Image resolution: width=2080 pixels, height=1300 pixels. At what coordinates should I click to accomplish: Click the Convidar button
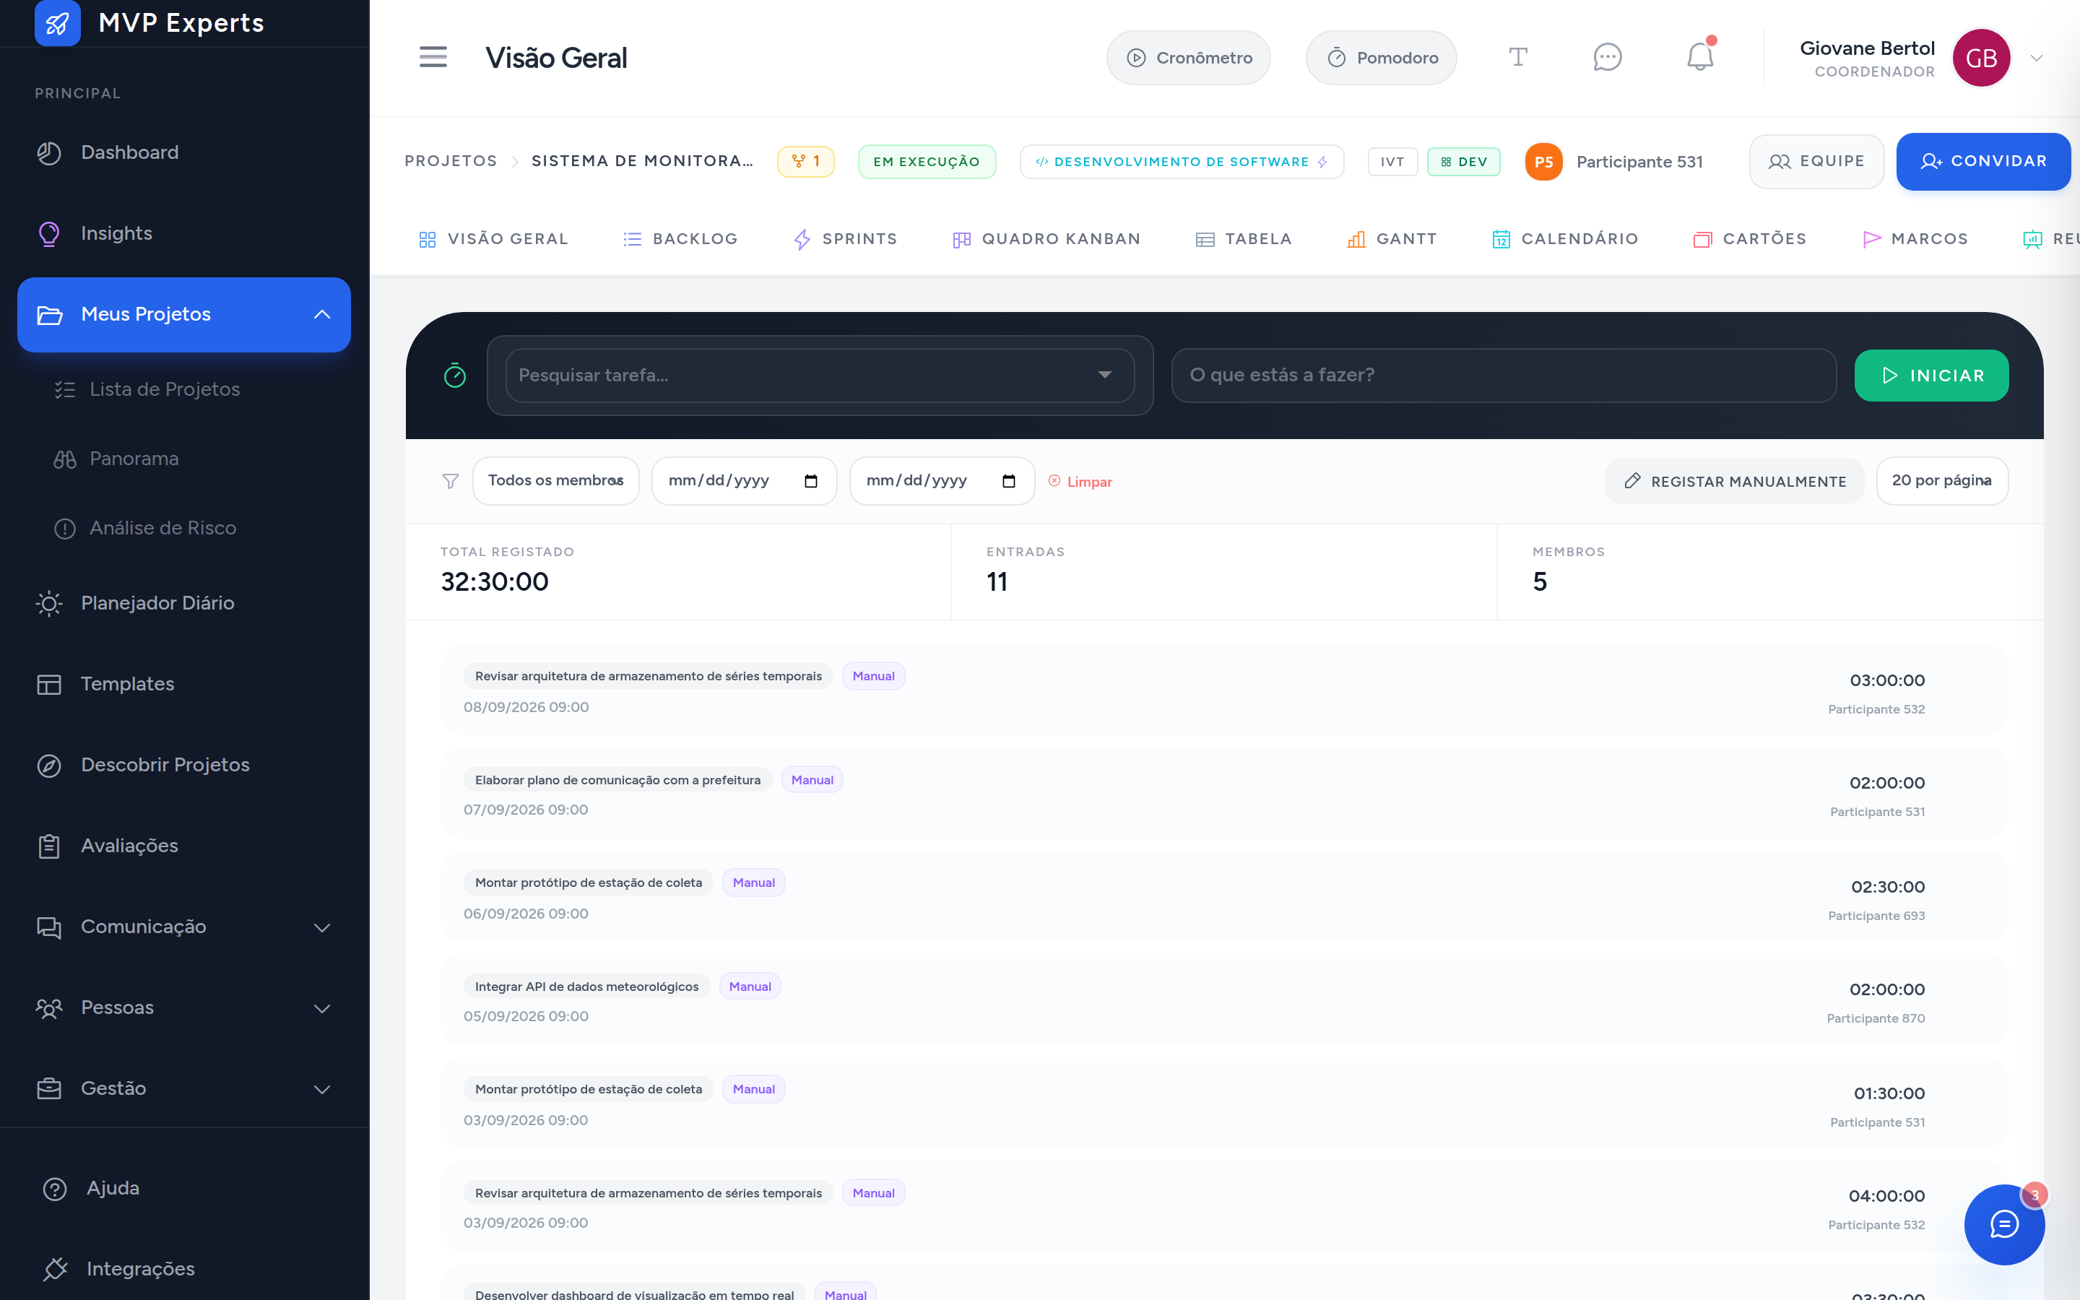click(1983, 162)
